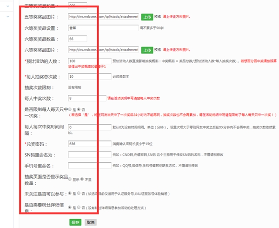
Task: Click the 六等奖奖品图片 URL field
Action: (x=103, y=50)
